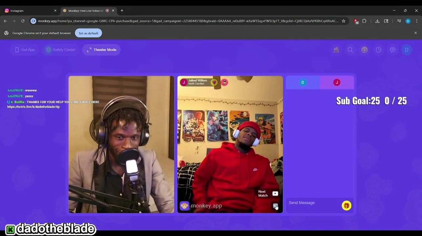Open the Chrome profile D avatar

pos(408,21)
